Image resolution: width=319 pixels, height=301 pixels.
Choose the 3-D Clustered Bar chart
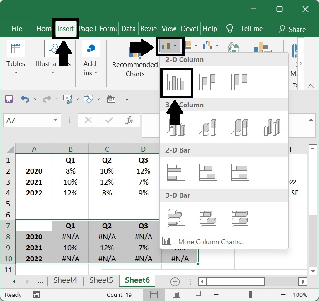176,218
